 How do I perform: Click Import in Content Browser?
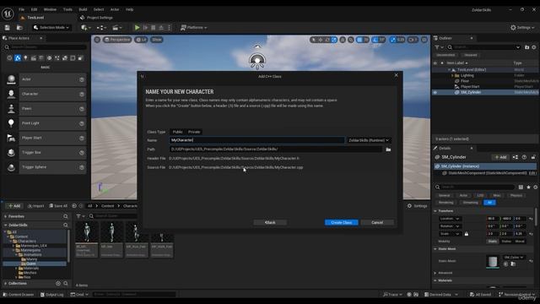click(35, 206)
